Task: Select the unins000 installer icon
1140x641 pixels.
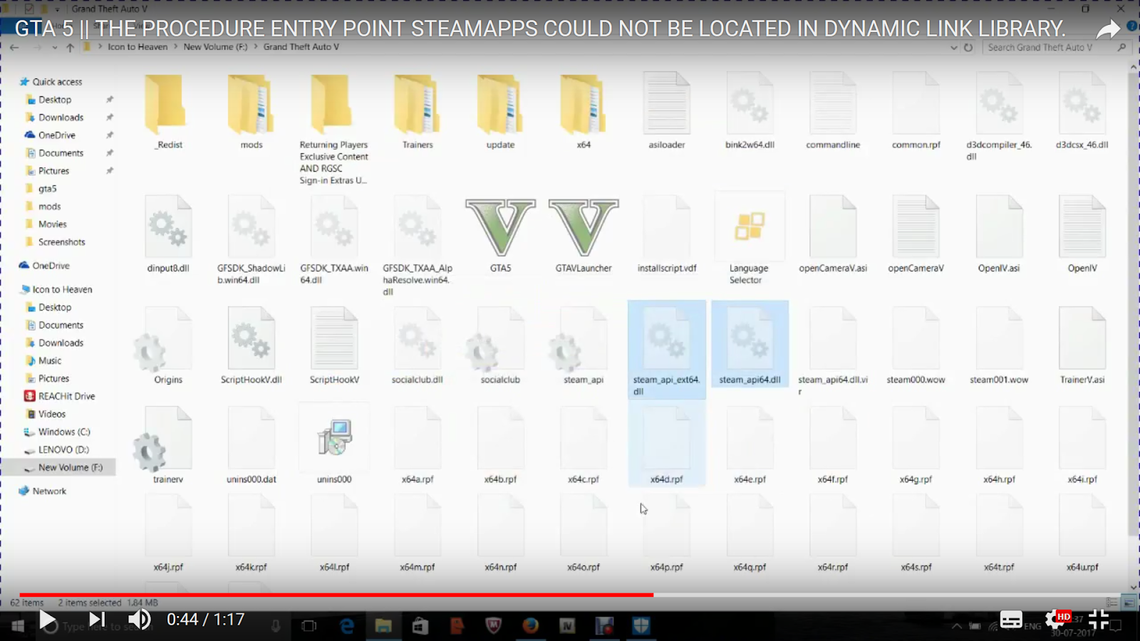Action: 334,438
